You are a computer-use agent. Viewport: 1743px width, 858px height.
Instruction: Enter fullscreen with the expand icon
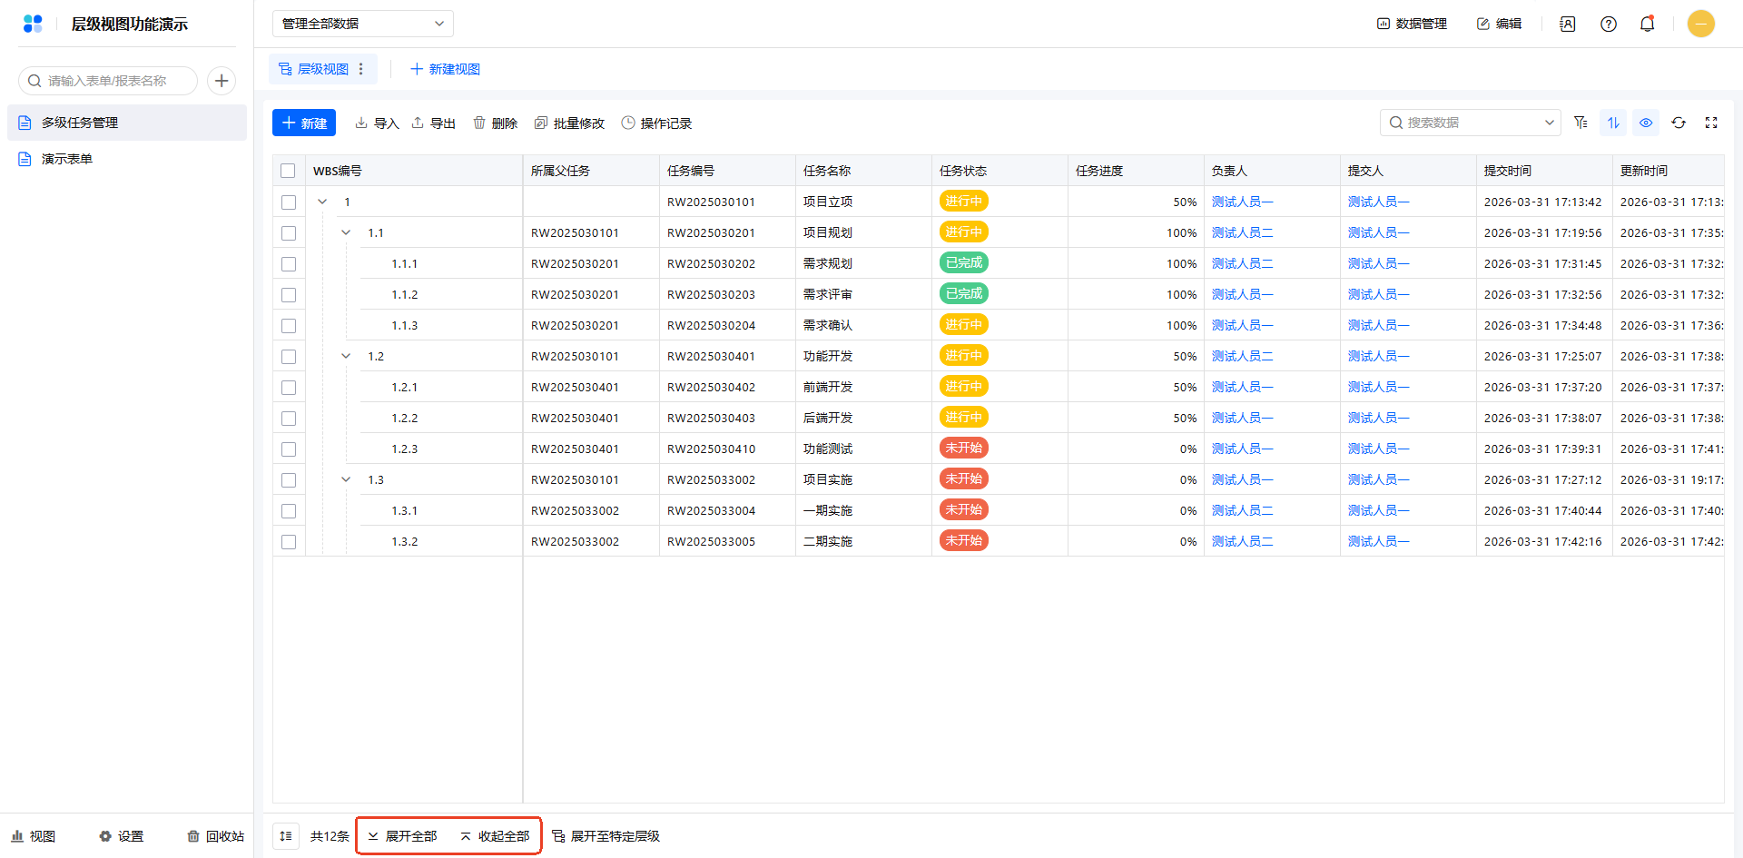pos(1711,123)
